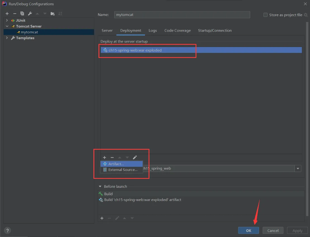Click gear icon beside Store as project file
310x237 pixels.
pyautogui.click(x=306, y=15)
